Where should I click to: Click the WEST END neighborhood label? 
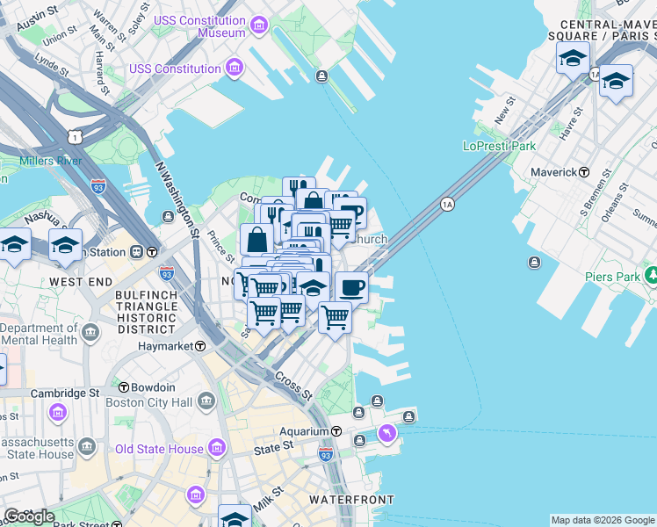coord(81,282)
